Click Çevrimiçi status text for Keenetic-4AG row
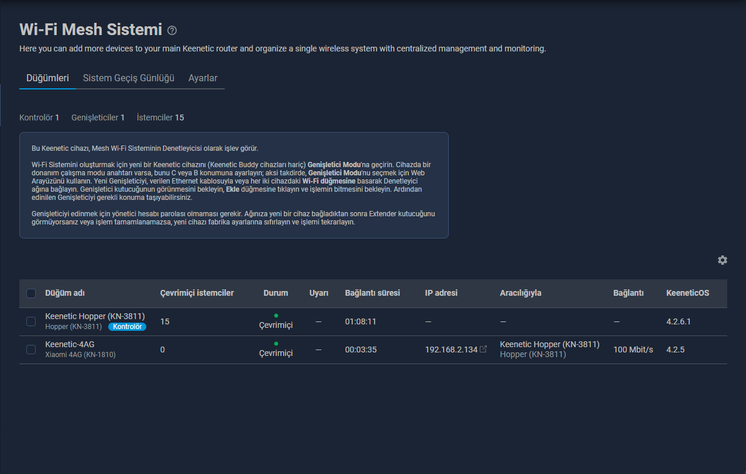Viewport: 746px width, 474px height. point(276,353)
